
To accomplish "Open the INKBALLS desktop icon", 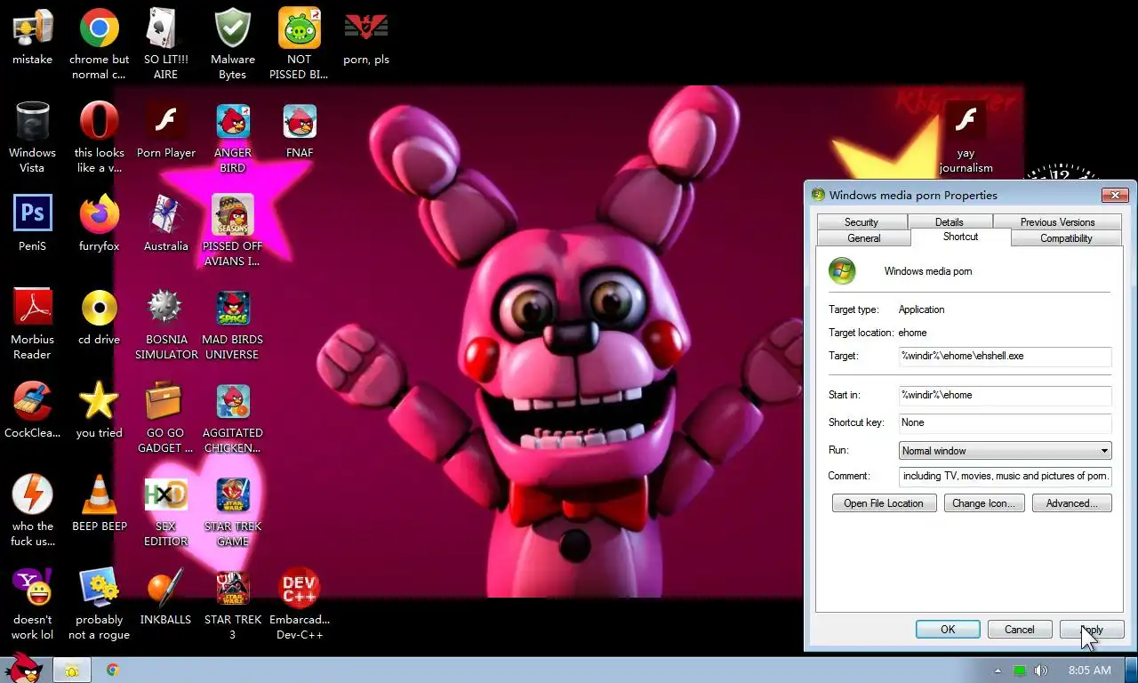I will tap(166, 596).
